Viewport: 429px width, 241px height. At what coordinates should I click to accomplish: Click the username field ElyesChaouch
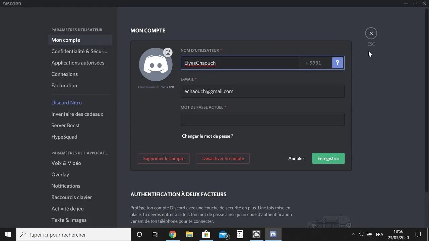click(240, 63)
